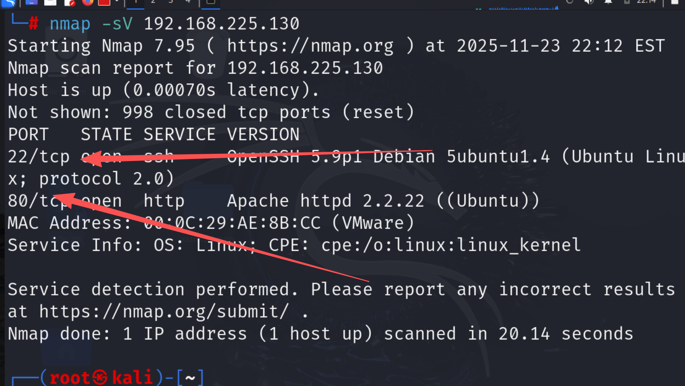Image resolution: width=685 pixels, height=386 pixels.
Task: Switch to workspace 3
Action: tap(170, 2)
